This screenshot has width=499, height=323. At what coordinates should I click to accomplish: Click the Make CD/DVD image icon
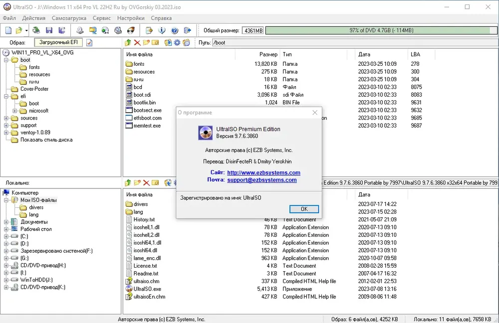pyautogui.click(x=80, y=30)
